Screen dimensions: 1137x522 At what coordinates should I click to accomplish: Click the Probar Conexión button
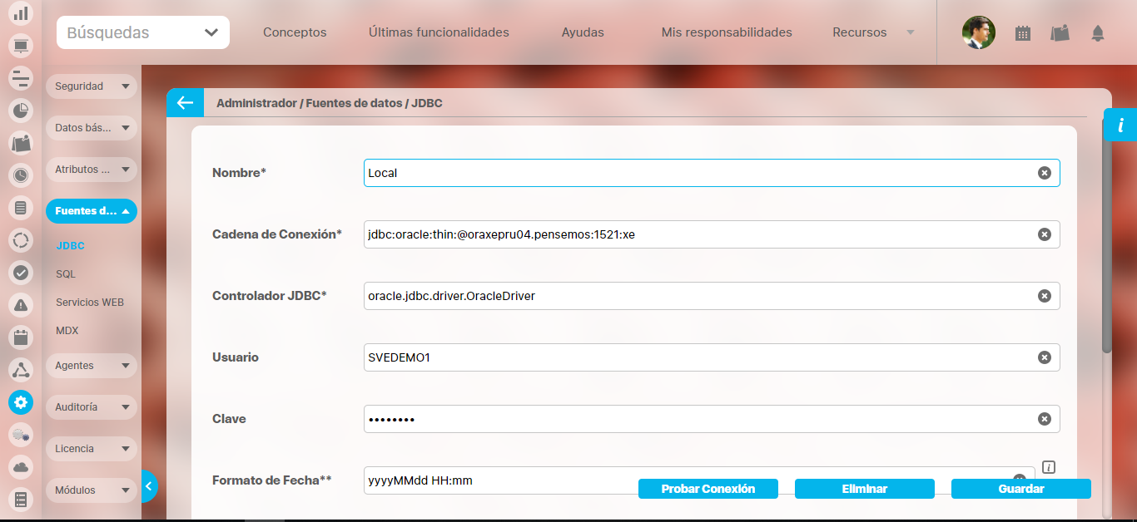[x=708, y=489]
